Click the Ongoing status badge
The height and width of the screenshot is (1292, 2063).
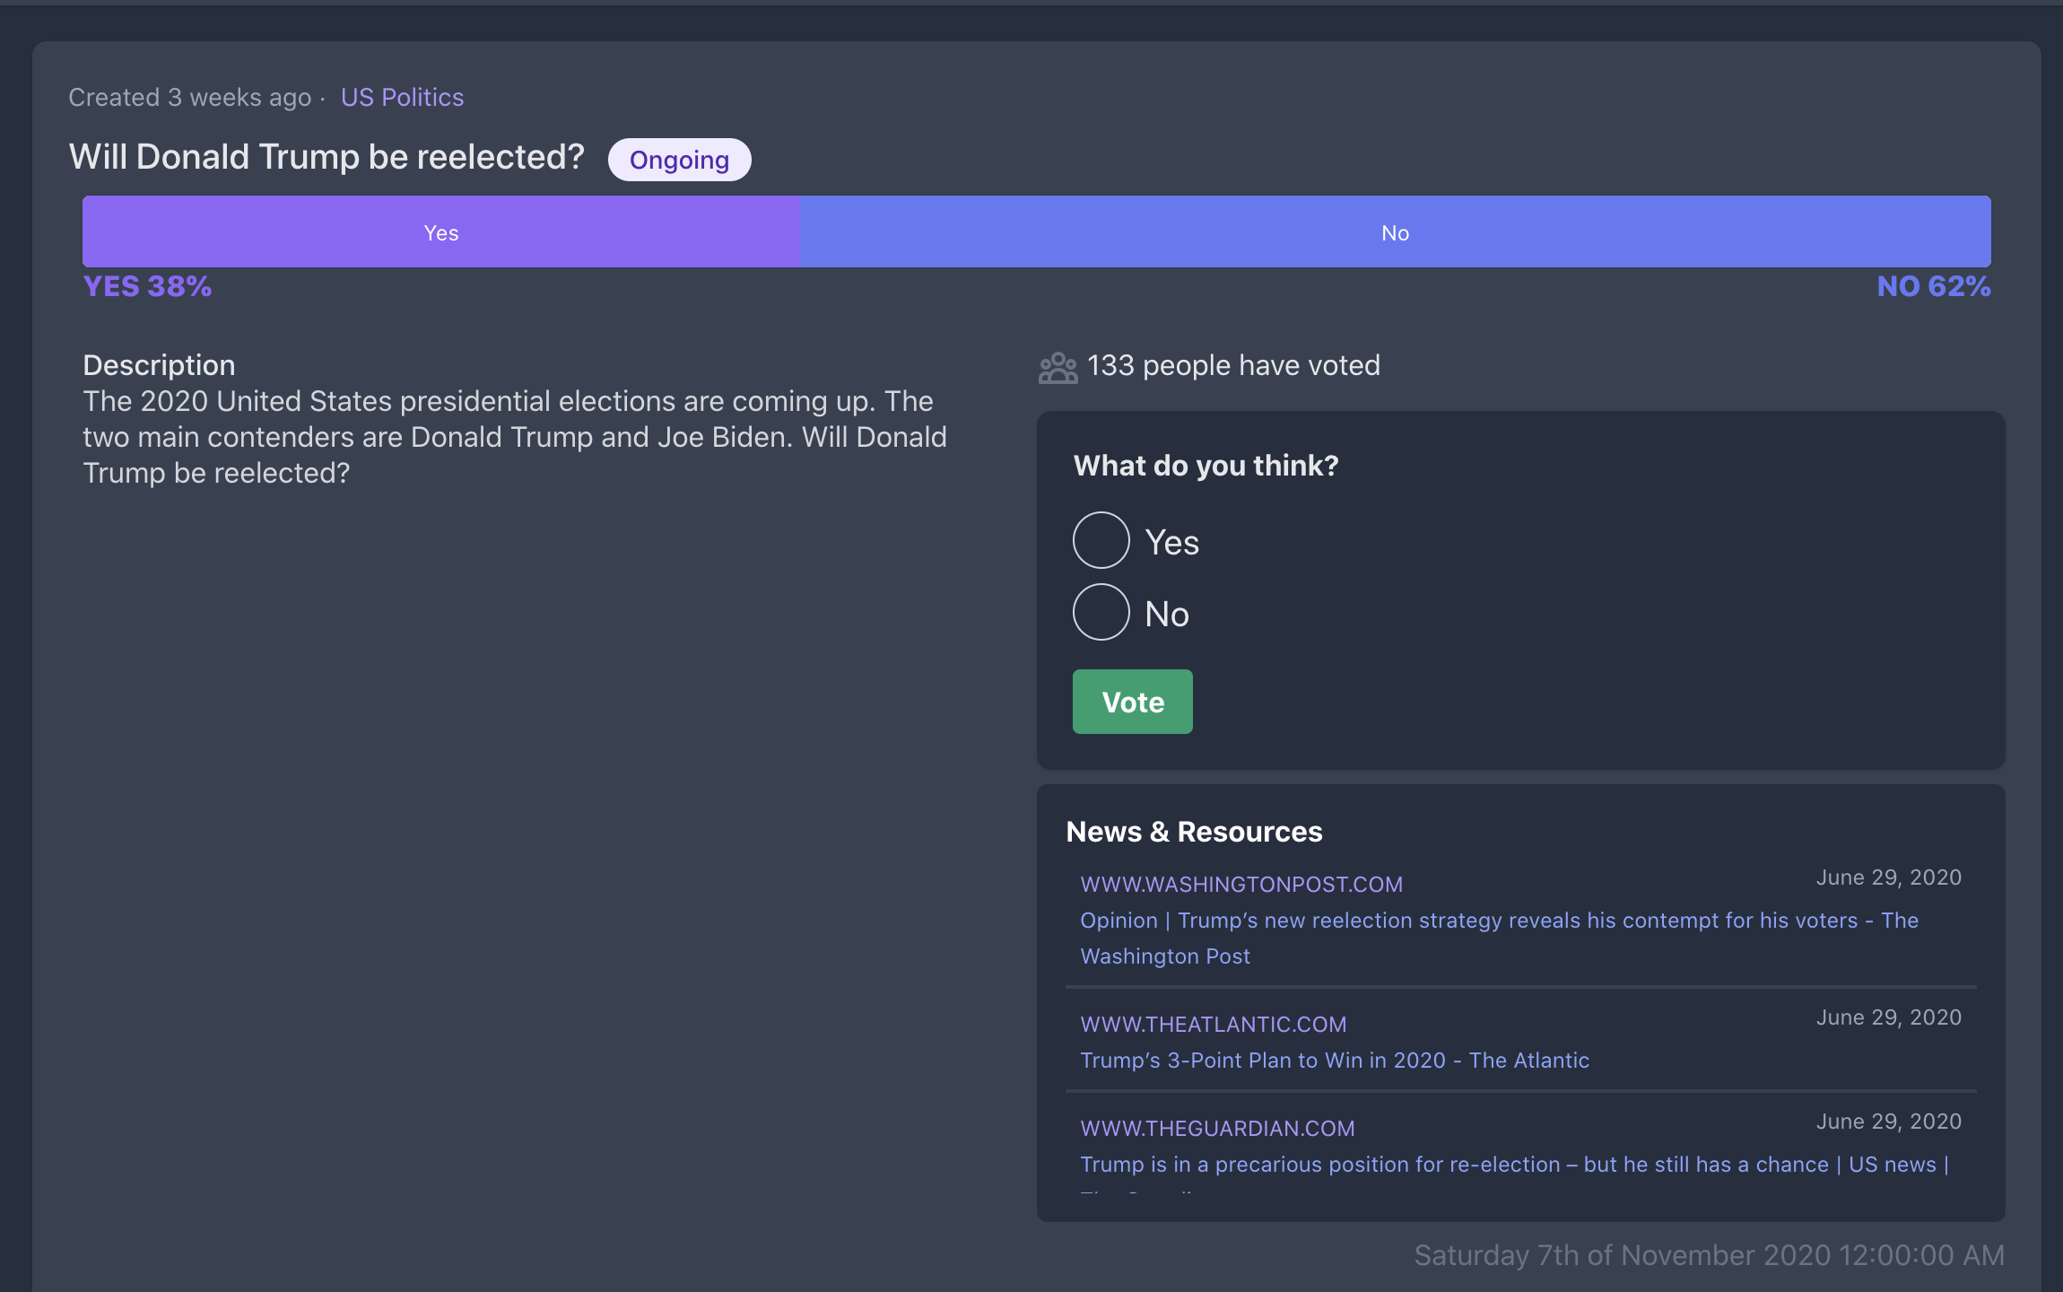pyautogui.click(x=679, y=160)
